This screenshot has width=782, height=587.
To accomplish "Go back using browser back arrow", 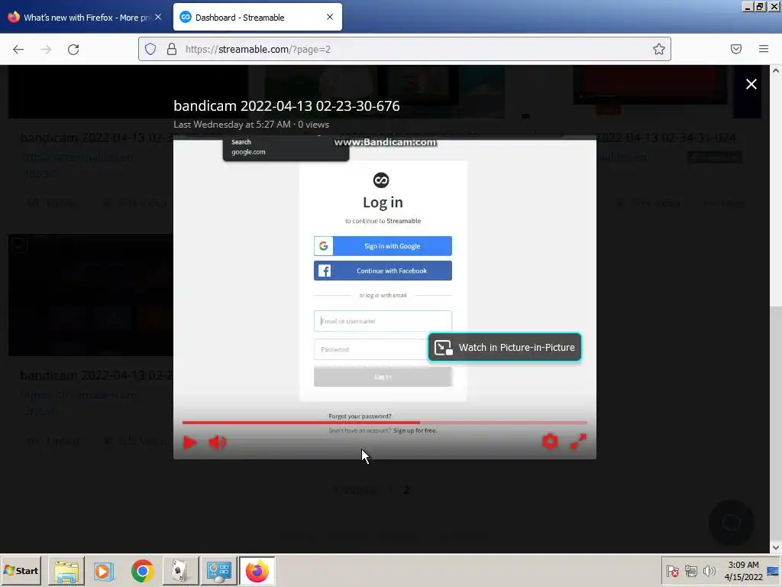I will pos(18,50).
